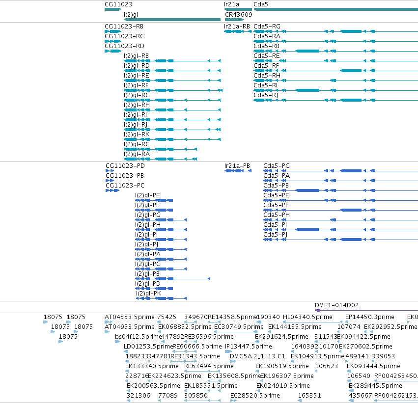This screenshot has height=403, width=418.
Task: Click the Ir21a-PB protein label
Action: pyautogui.click(x=237, y=166)
